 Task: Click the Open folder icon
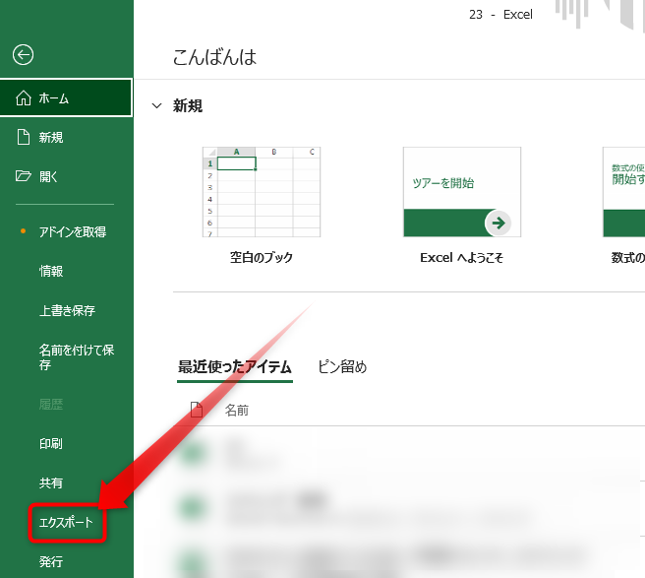click(24, 176)
